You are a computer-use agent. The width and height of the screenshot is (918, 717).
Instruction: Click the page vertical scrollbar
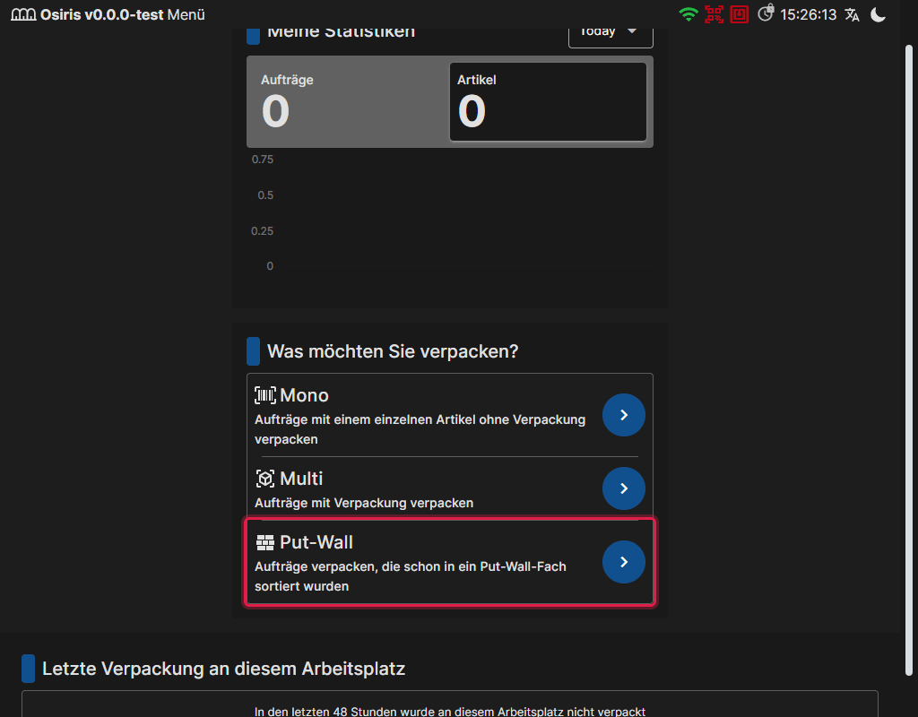pyautogui.click(x=909, y=360)
